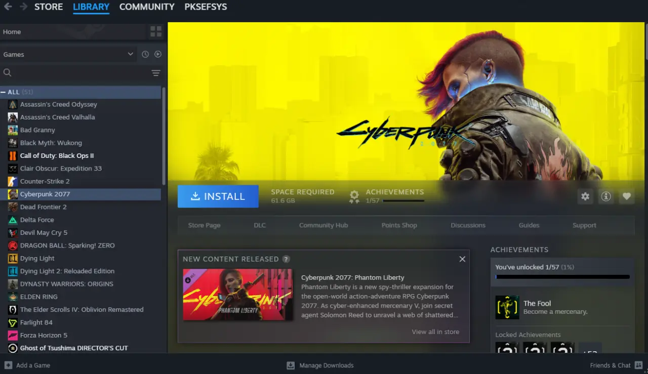Open the PKSEFSYS profile tab

pyautogui.click(x=206, y=7)
